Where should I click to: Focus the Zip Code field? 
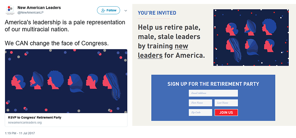(x=200, y=112)
